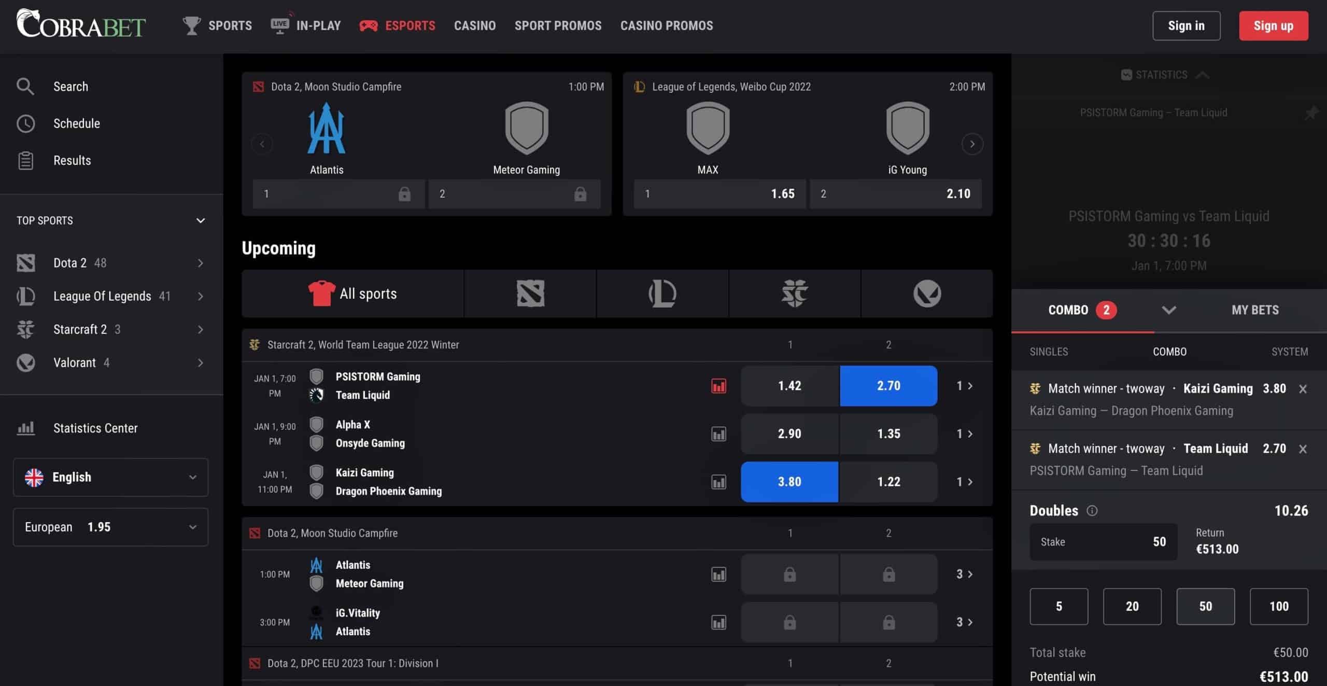This screenshot has width=1327, height=686.
Task: Filter upcoming by Starcraft 2 icon
Action: (x=795, y=293)
